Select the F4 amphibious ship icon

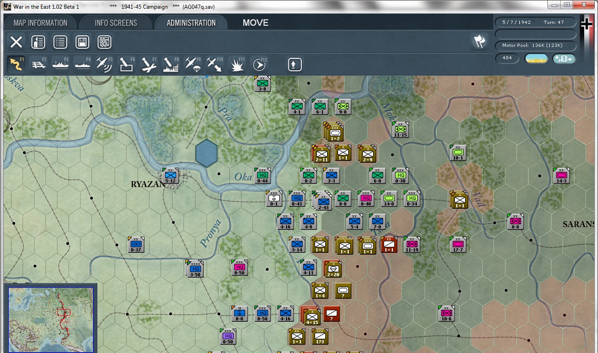tap(82, 64)
